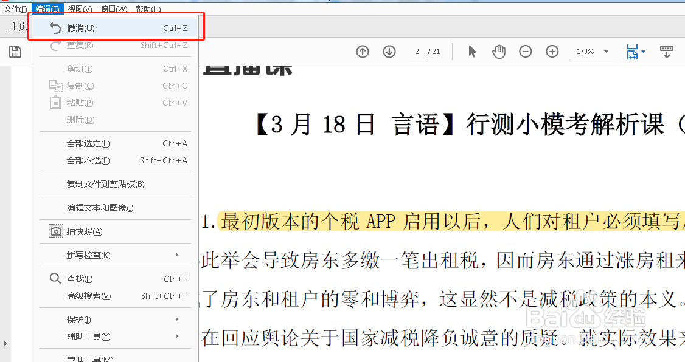685x362 pixels.
Task: Activate the selection arrow tool
Action: point(472,52)
